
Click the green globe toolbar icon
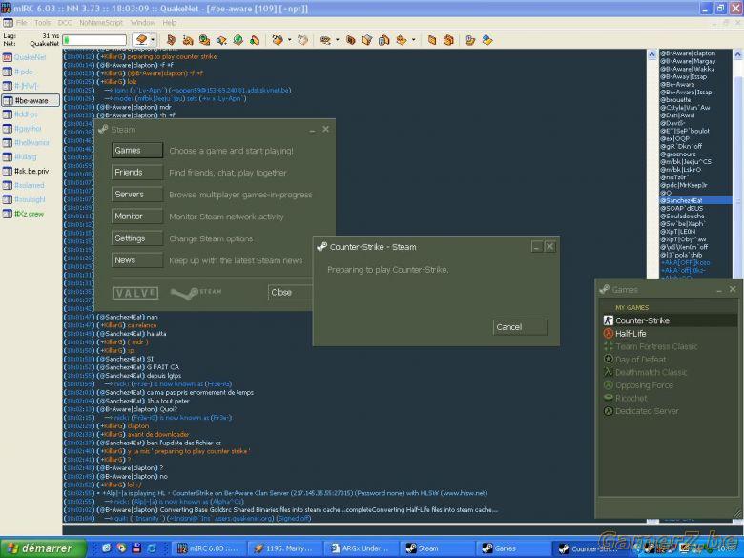238,40
